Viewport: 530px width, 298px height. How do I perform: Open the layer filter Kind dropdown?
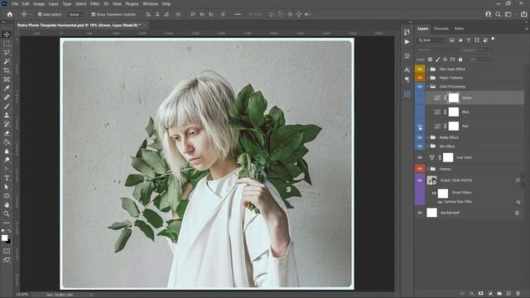coord(431,41)
